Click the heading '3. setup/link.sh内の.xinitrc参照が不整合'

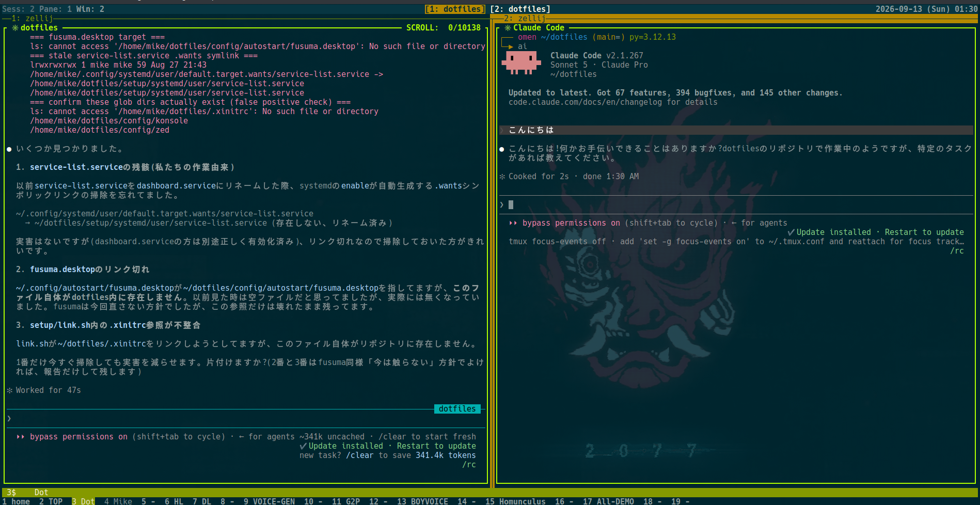click(108, 325)
